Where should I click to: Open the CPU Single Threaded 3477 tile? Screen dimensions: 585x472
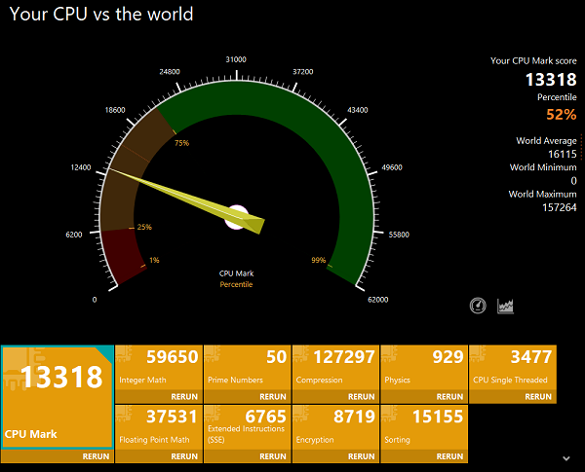point(513,368)
